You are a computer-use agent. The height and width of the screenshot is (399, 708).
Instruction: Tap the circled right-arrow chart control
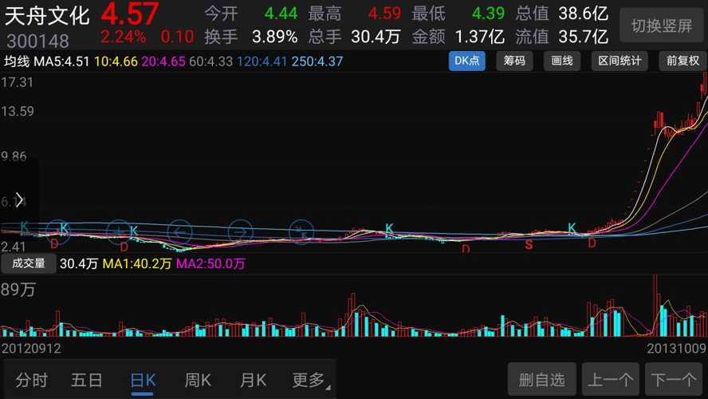point(240,232)
